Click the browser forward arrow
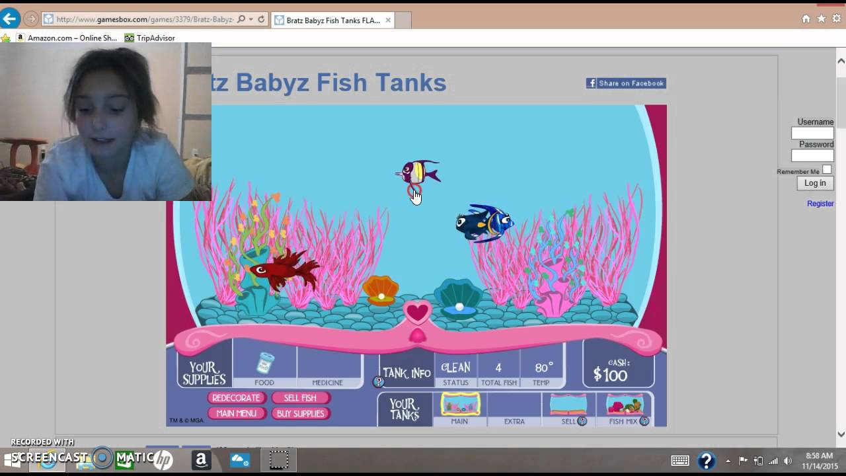 click(30, 19)
